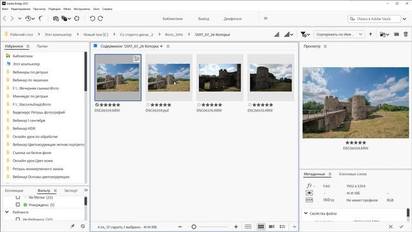
Task: Open the sort by Имя dropdown
Action: coord(339,34)
